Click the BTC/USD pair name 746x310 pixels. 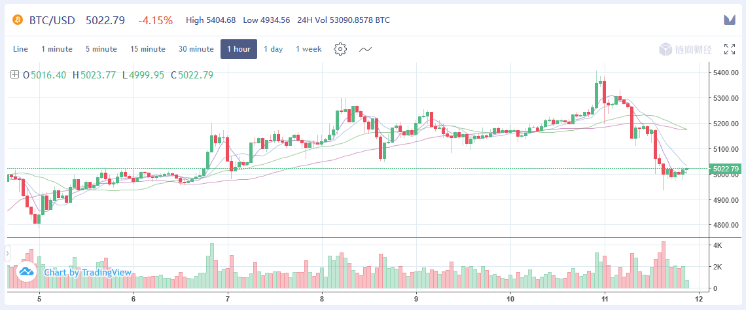pyautogui.click(x=53, y=20)
